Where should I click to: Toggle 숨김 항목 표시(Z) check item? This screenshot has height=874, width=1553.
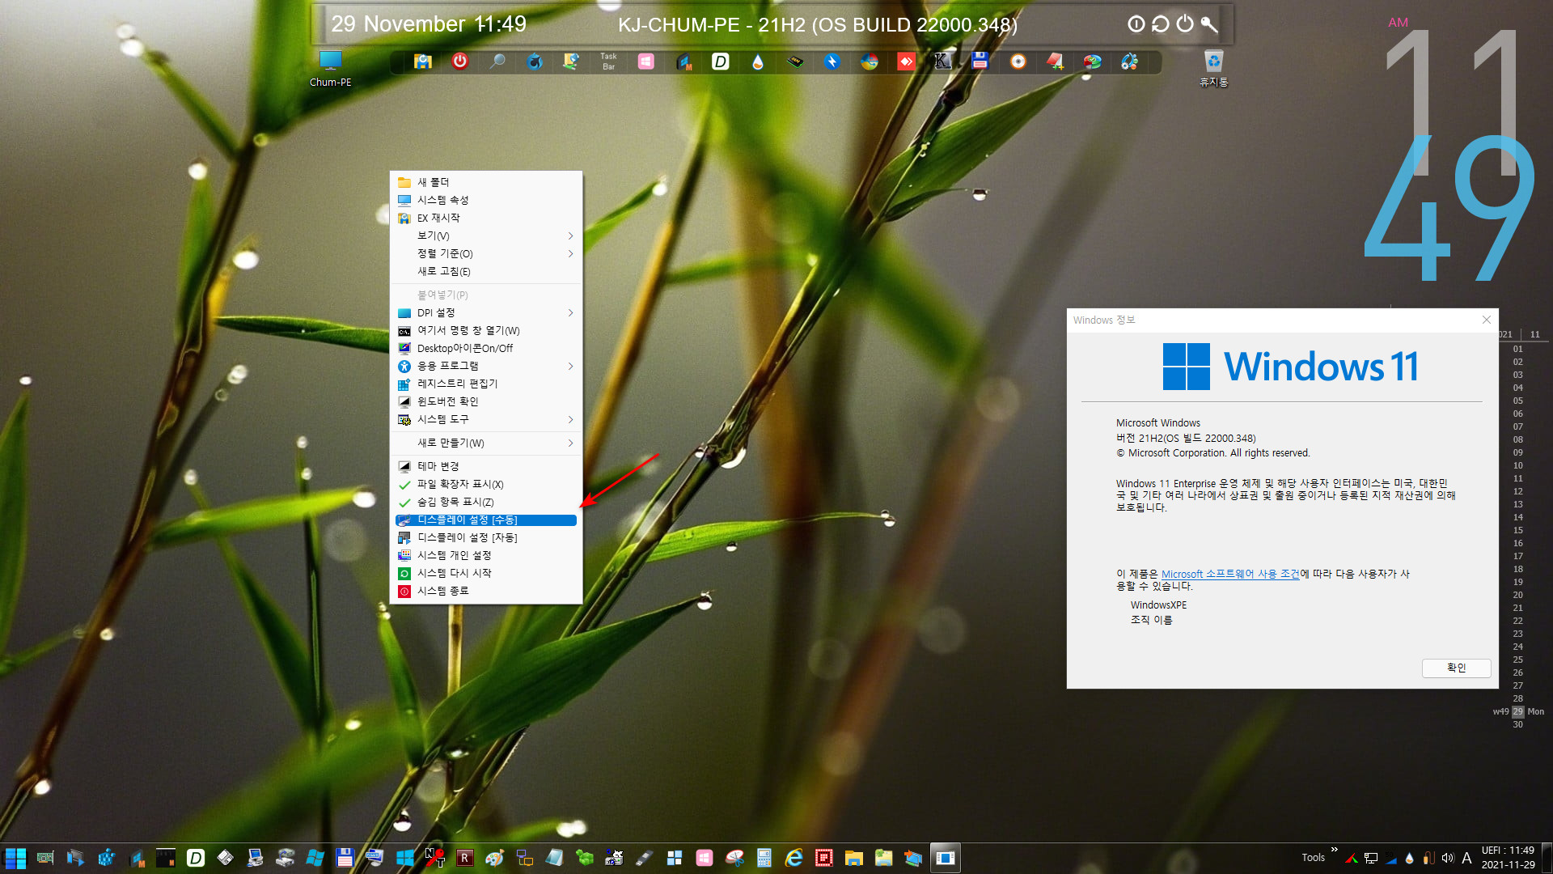click(x=485, y=502)
